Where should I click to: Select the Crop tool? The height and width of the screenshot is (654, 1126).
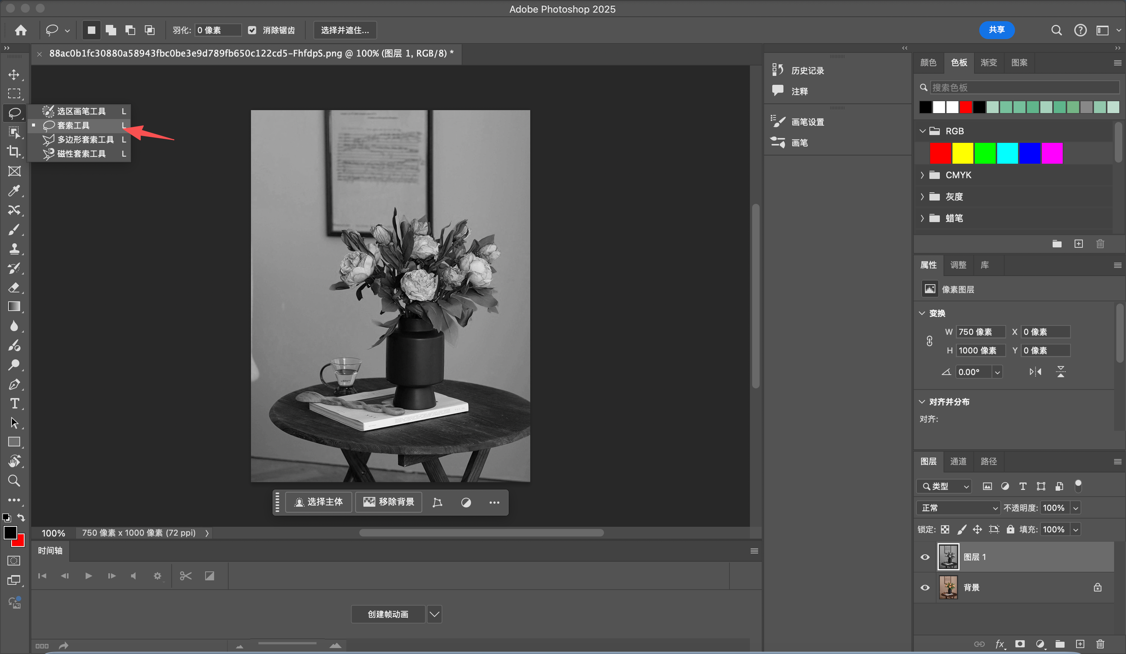(x=14, y=152)
